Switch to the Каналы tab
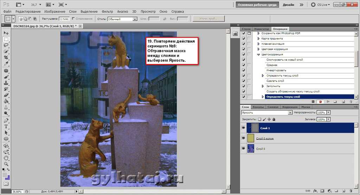 tap(258, 107)
